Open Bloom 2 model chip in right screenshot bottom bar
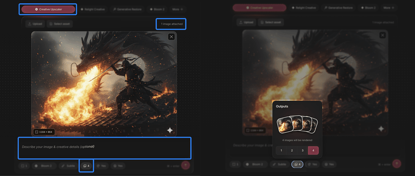Image resolution: width=415 pixels, height=176 pixels. coord(255,164)
